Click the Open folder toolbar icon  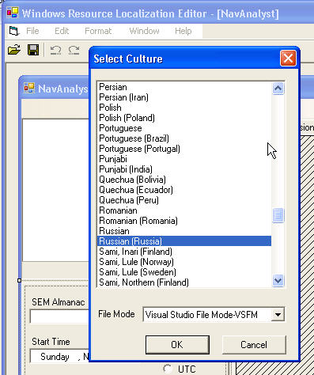[14, 50]
